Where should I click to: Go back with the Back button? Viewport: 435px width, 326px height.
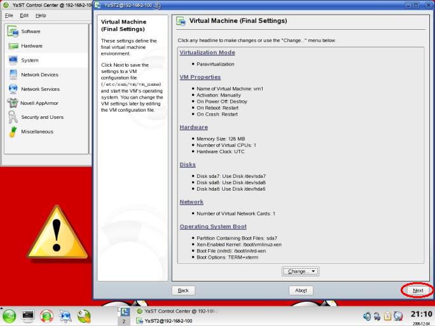183,290
